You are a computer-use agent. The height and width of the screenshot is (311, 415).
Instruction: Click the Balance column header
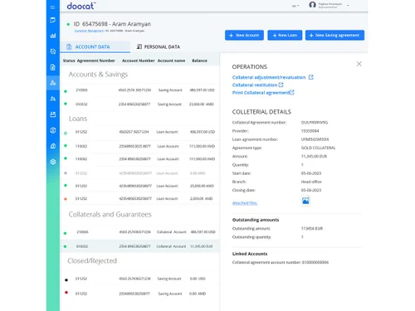200,61
